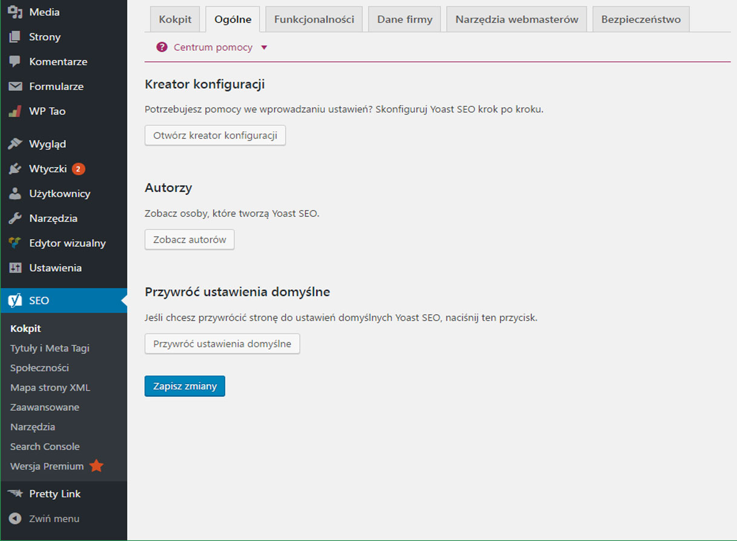Open Search Console submenu item
The height and width of the screenshot is (541, 737).
(45, 447)
